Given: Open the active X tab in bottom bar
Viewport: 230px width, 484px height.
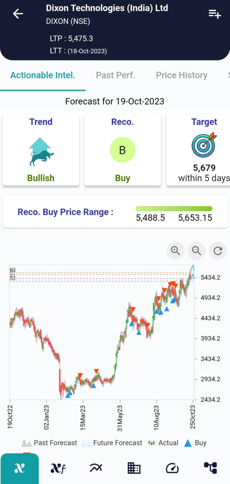Looking at the screenshot, I should pyautogui.click(x=19, y=468).
